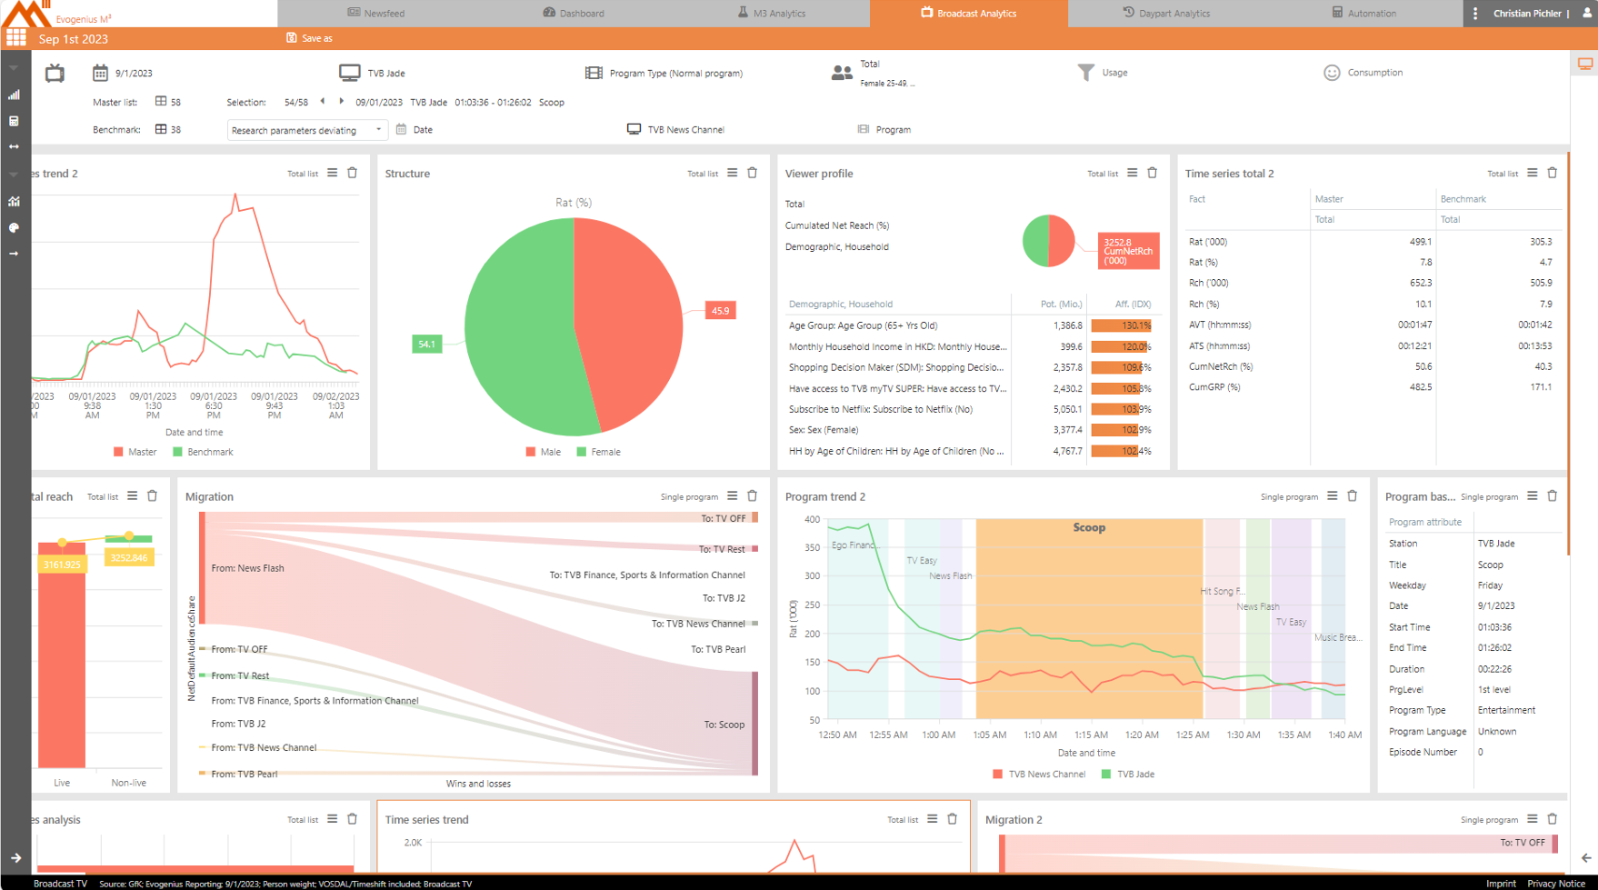Delete the Migration panel via trash icon

[x=753, y=495]
